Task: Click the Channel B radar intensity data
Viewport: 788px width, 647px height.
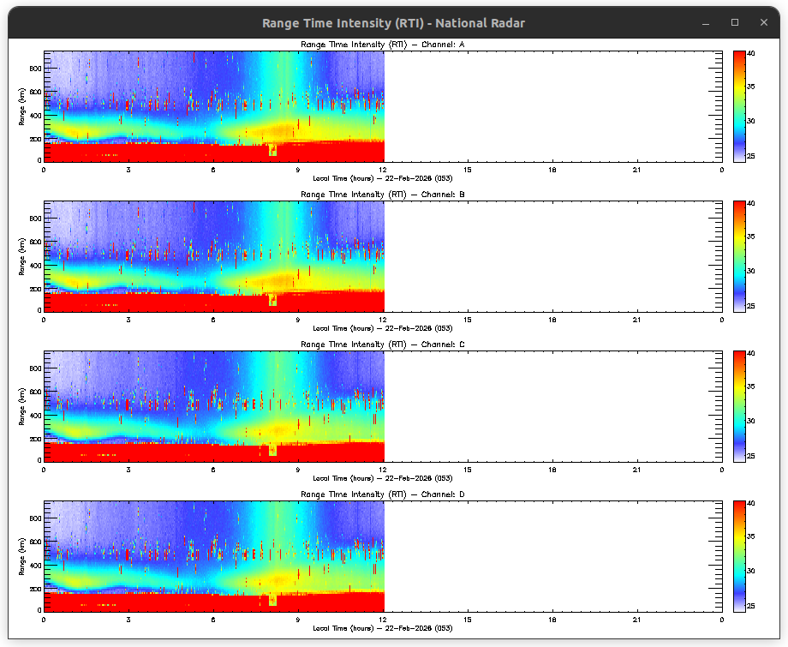Action: point(214,256)
